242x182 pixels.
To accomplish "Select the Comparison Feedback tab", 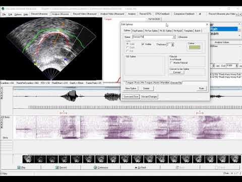I will point(184,14).
